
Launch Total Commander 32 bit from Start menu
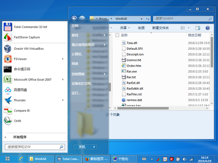tap(35, 27)
